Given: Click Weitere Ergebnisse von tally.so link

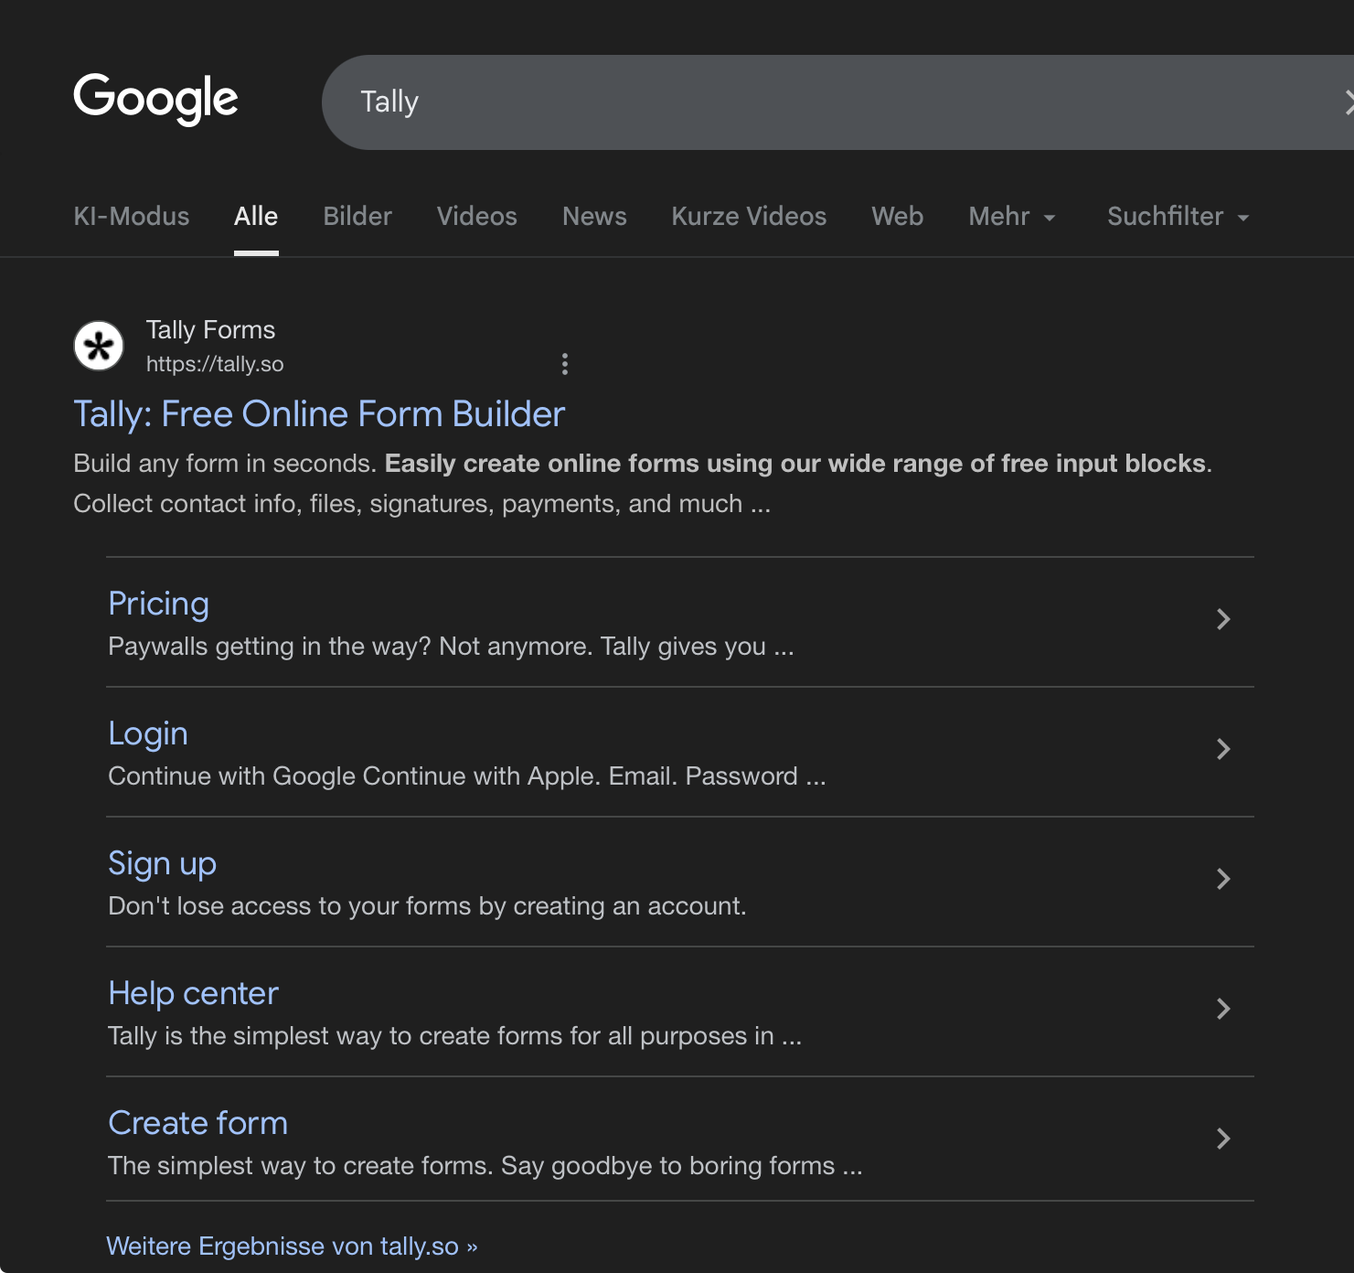Looking at the screenshot, I should point(292,1246).
